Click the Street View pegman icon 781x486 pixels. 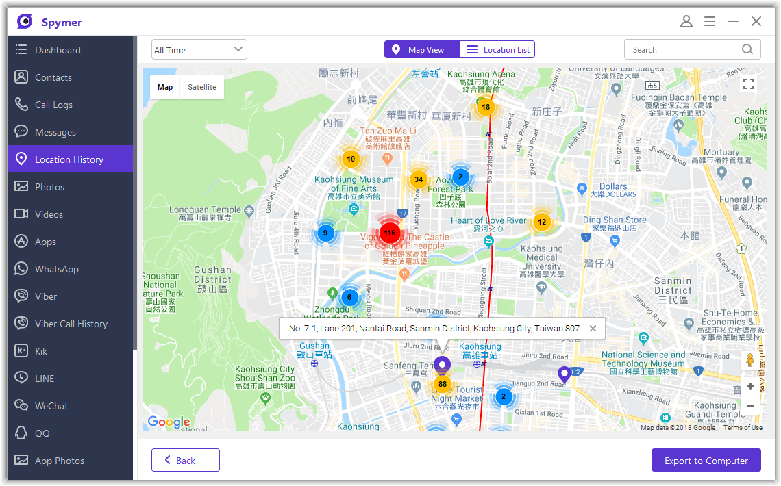[750, 359]
